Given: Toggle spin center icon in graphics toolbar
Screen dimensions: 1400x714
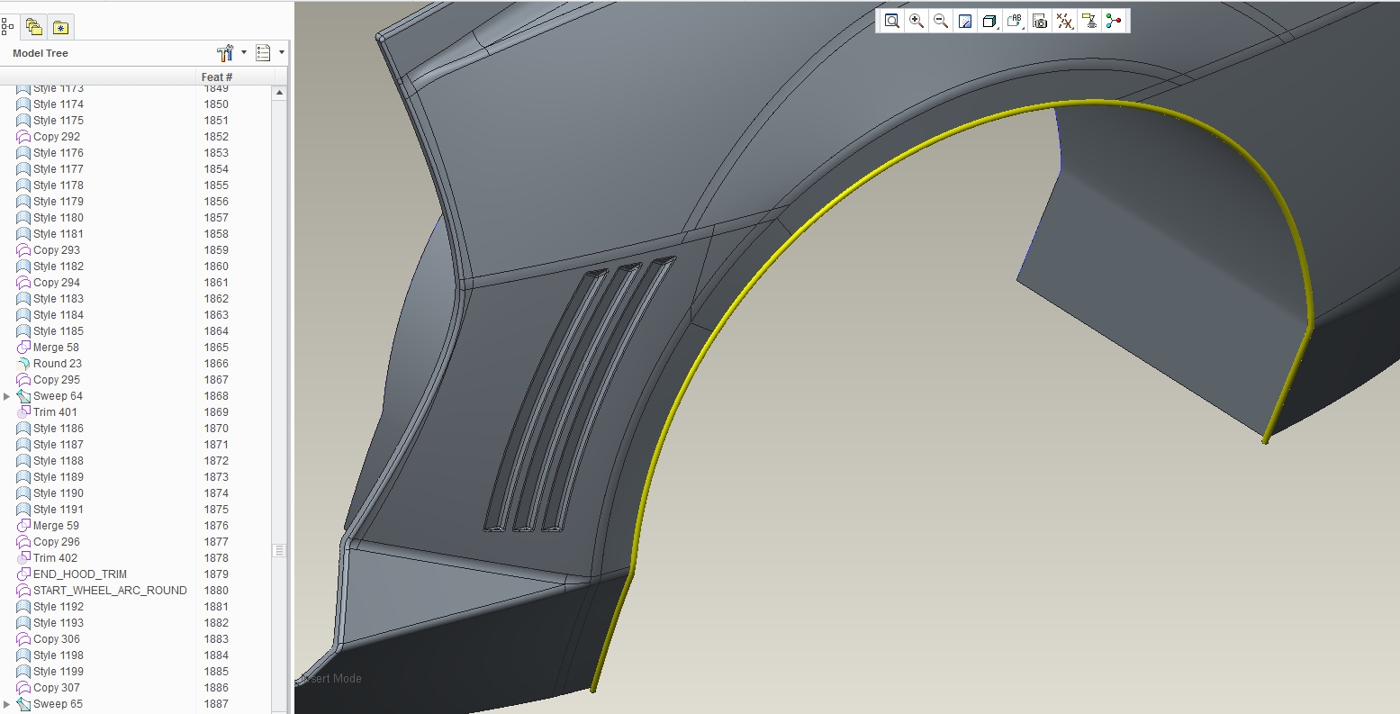Looking at the screenshot, I should click(x=1114, y=21).
